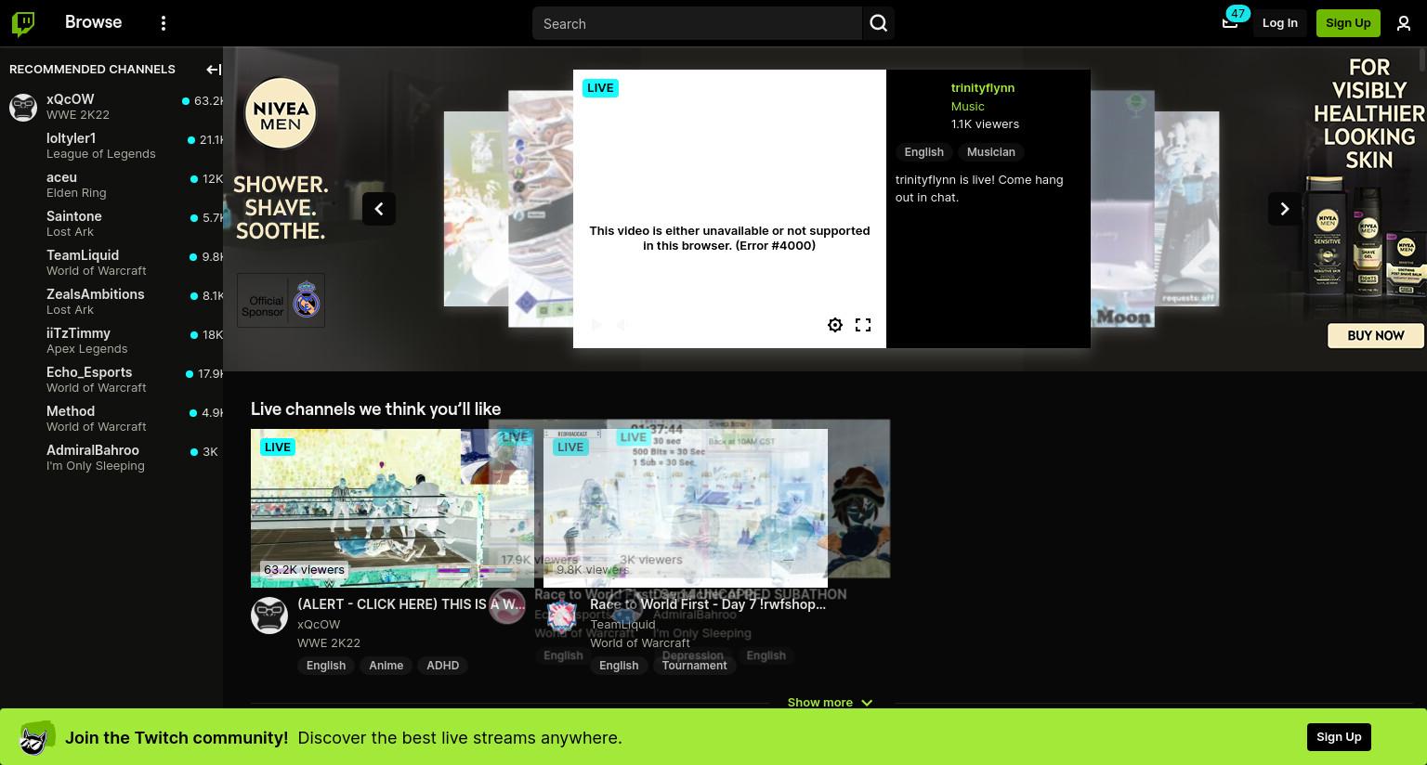Select the Tournament tag
This screenshot has width=1427, height=765.
pyautogui.click(x=694, y=665)
